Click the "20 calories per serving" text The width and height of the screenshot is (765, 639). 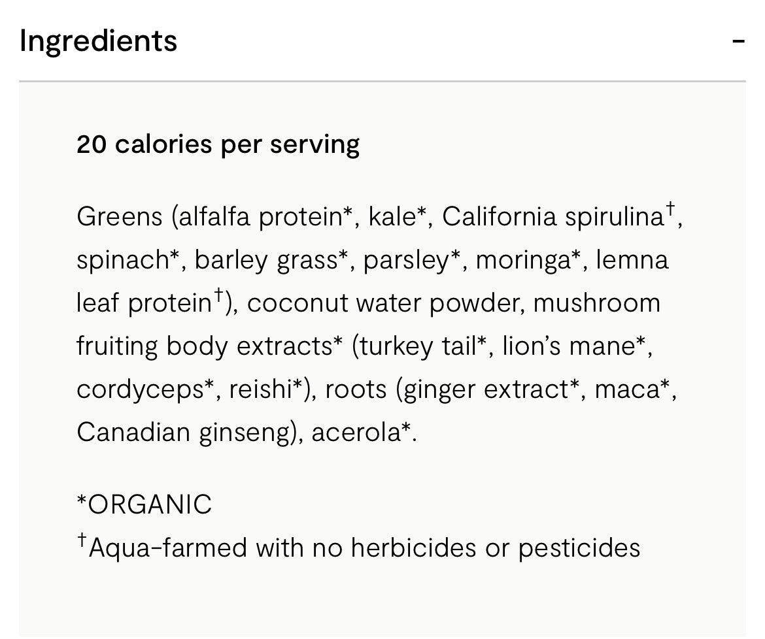pyautogui.click(x=218, y=144)
